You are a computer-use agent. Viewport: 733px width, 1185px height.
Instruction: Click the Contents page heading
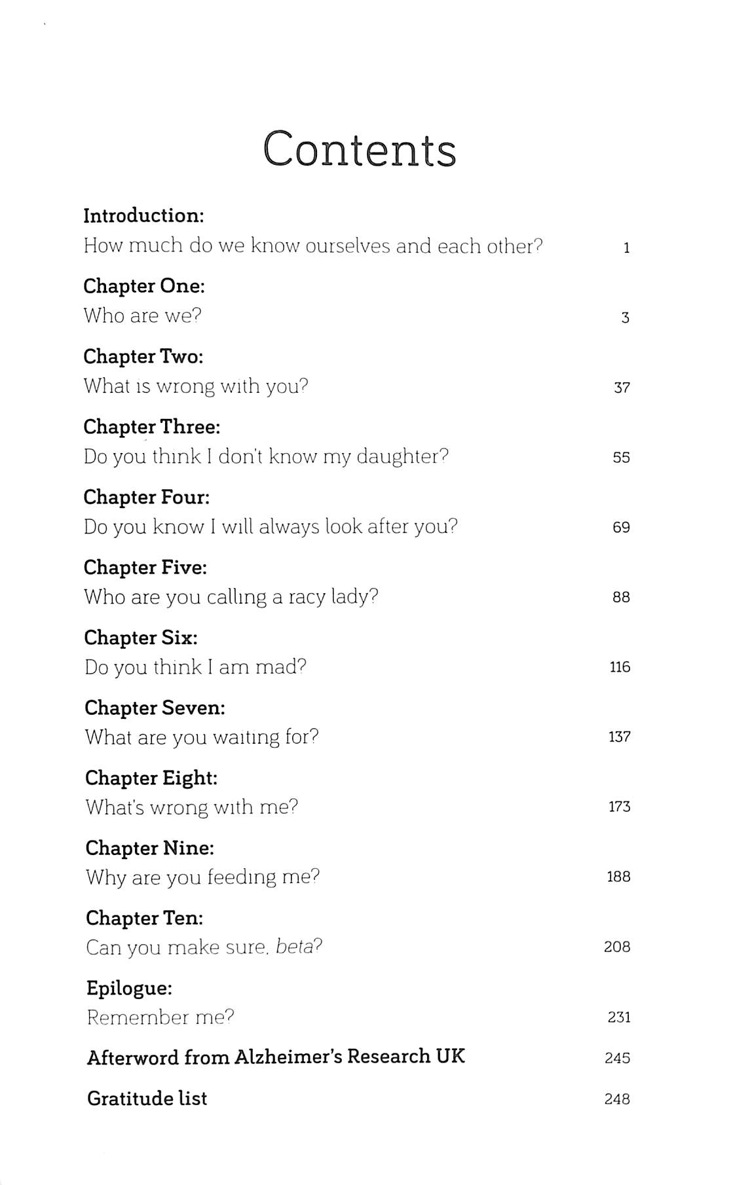[360, 150]
